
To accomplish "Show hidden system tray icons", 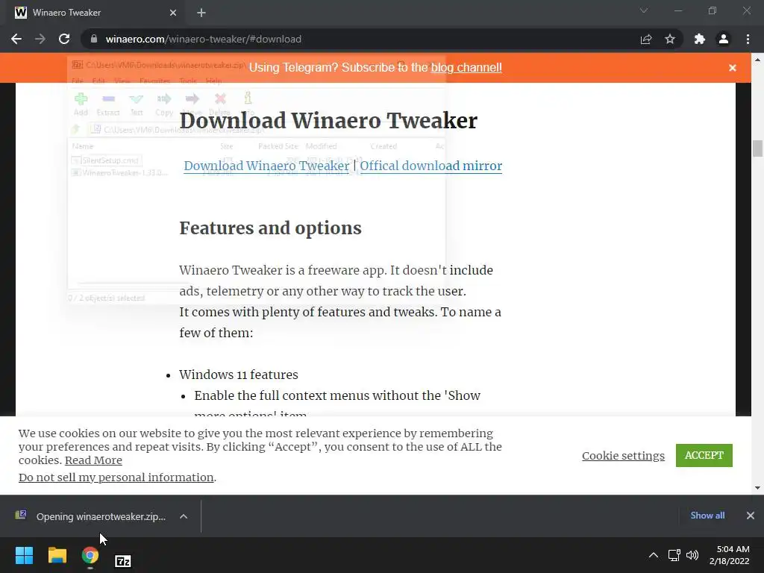I will click(654, 555).
